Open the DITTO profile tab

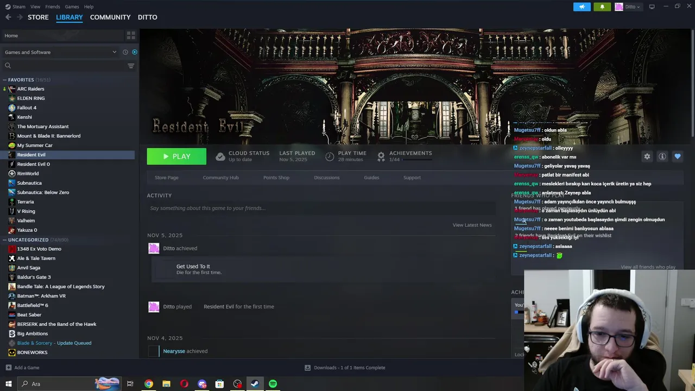click(x=148, y=17)
